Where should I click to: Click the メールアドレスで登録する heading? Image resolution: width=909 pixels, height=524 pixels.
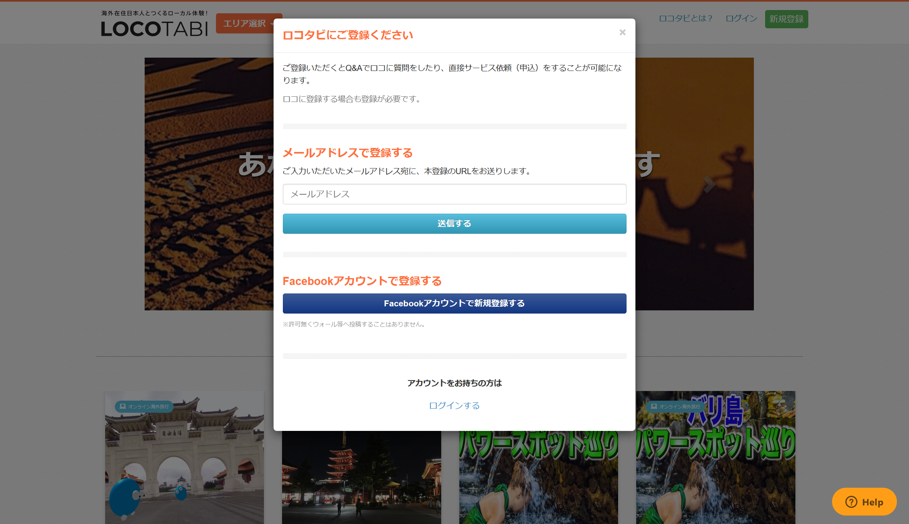pyautogui.click(x=348, y=153)
